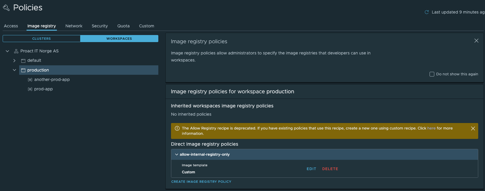Click the namespace icon beside prod-app
Viewport: 485px width, 191px height.
point(30,89)
